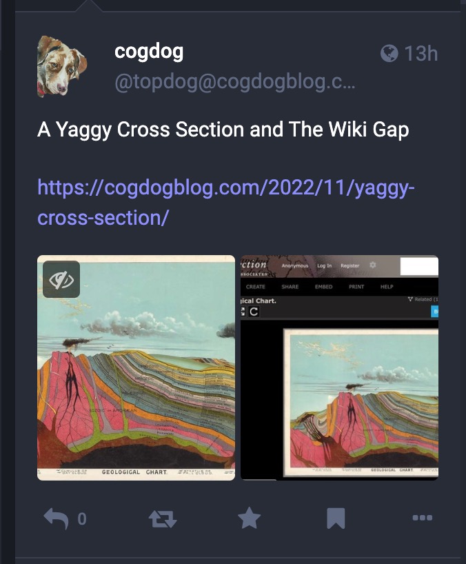
Task: Open the three-dot more options menu
Action: pos(423,518)
